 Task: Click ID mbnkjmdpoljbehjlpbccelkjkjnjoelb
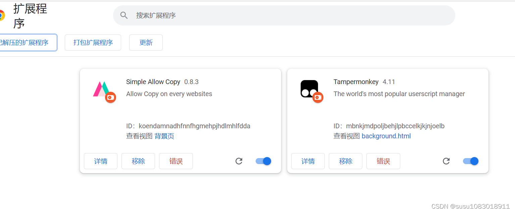click(395, 126)
